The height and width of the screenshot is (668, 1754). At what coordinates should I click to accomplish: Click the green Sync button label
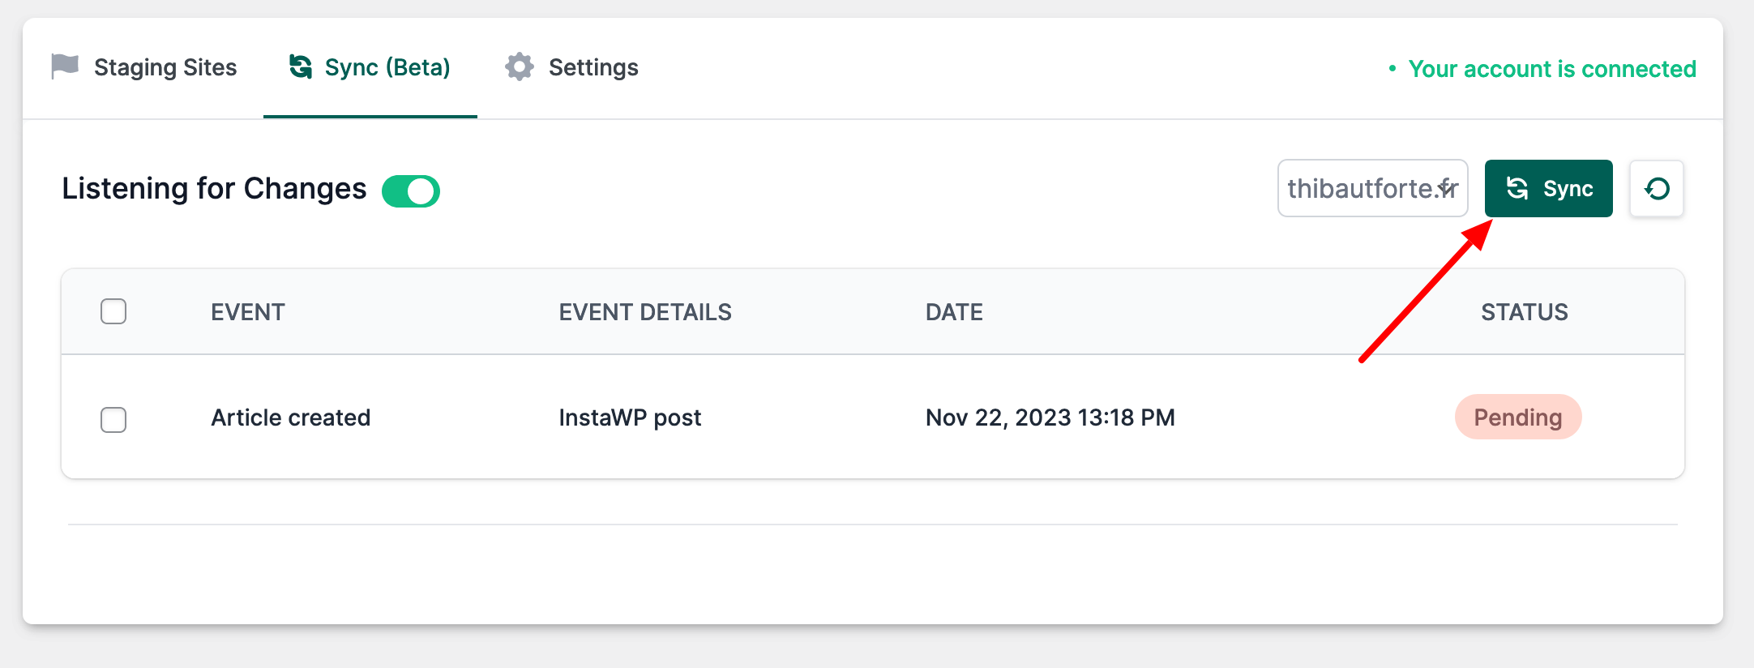click(1568, 189)
